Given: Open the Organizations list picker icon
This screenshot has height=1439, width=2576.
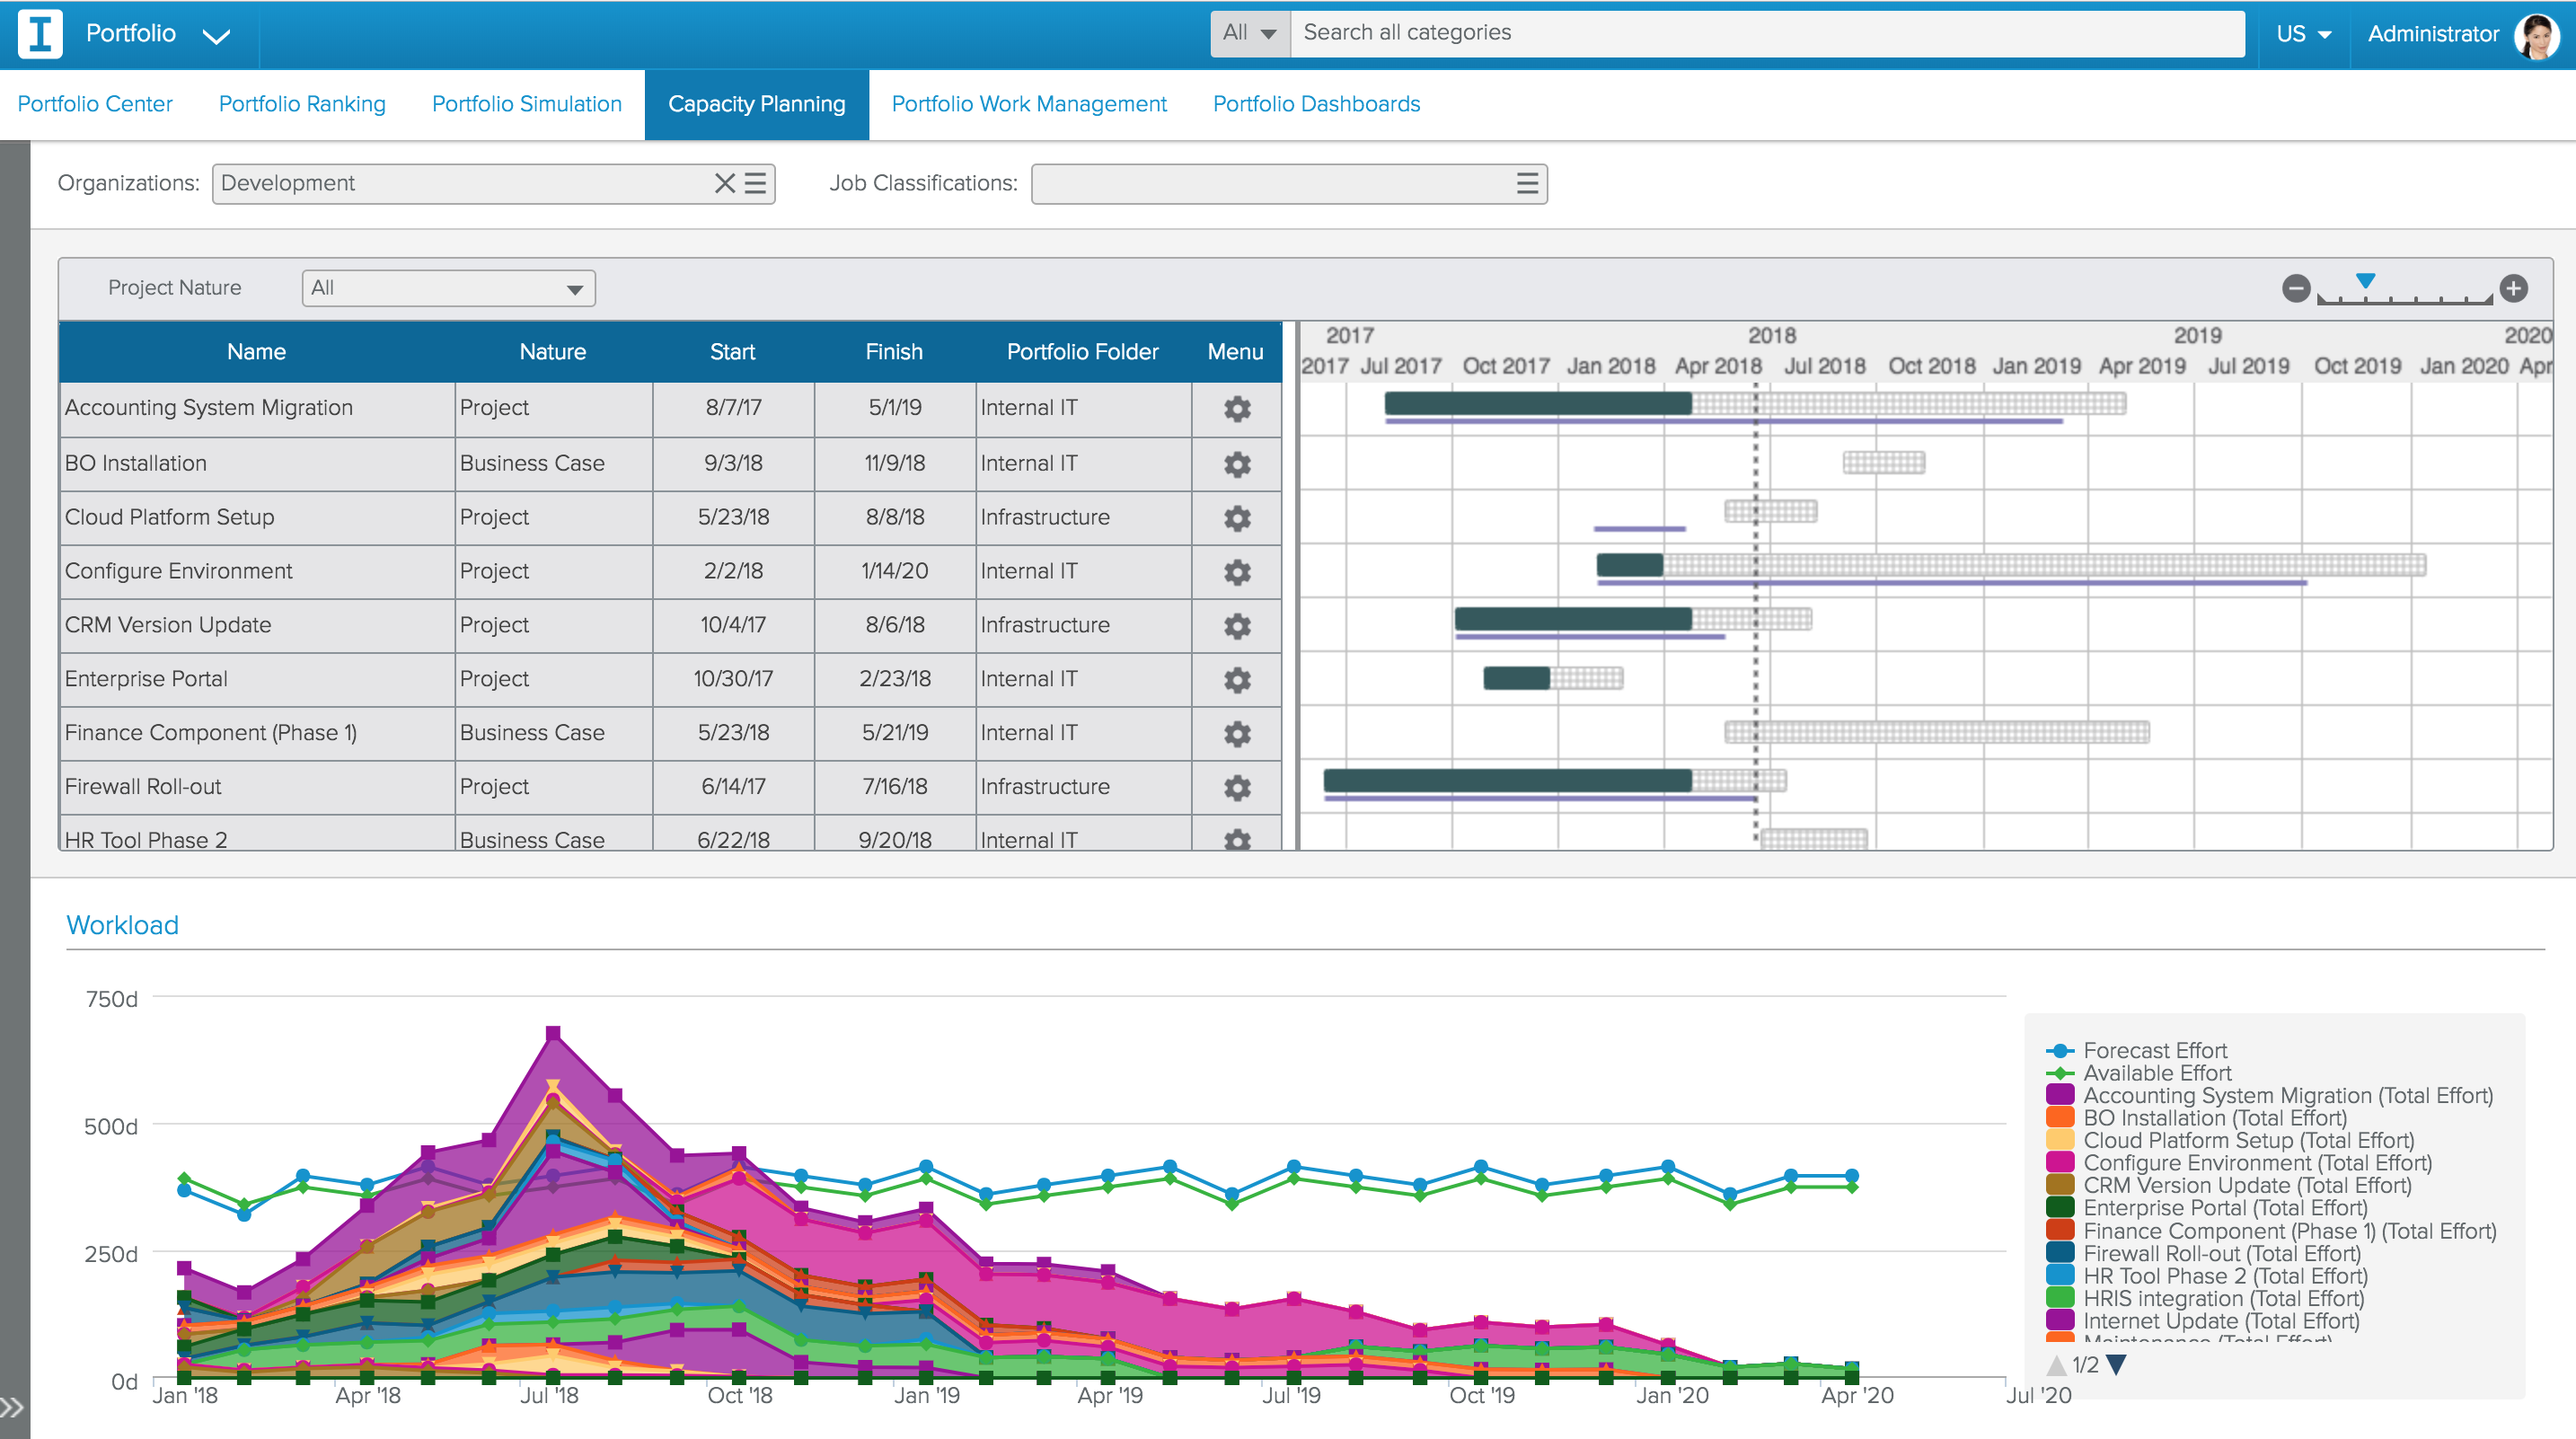Looking at the screenshot, I should pos(756,183).
